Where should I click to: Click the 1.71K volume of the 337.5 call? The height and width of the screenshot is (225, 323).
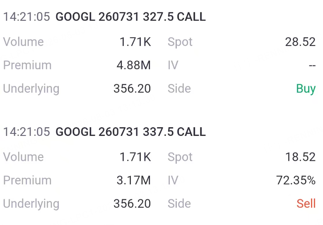[135, 157]
